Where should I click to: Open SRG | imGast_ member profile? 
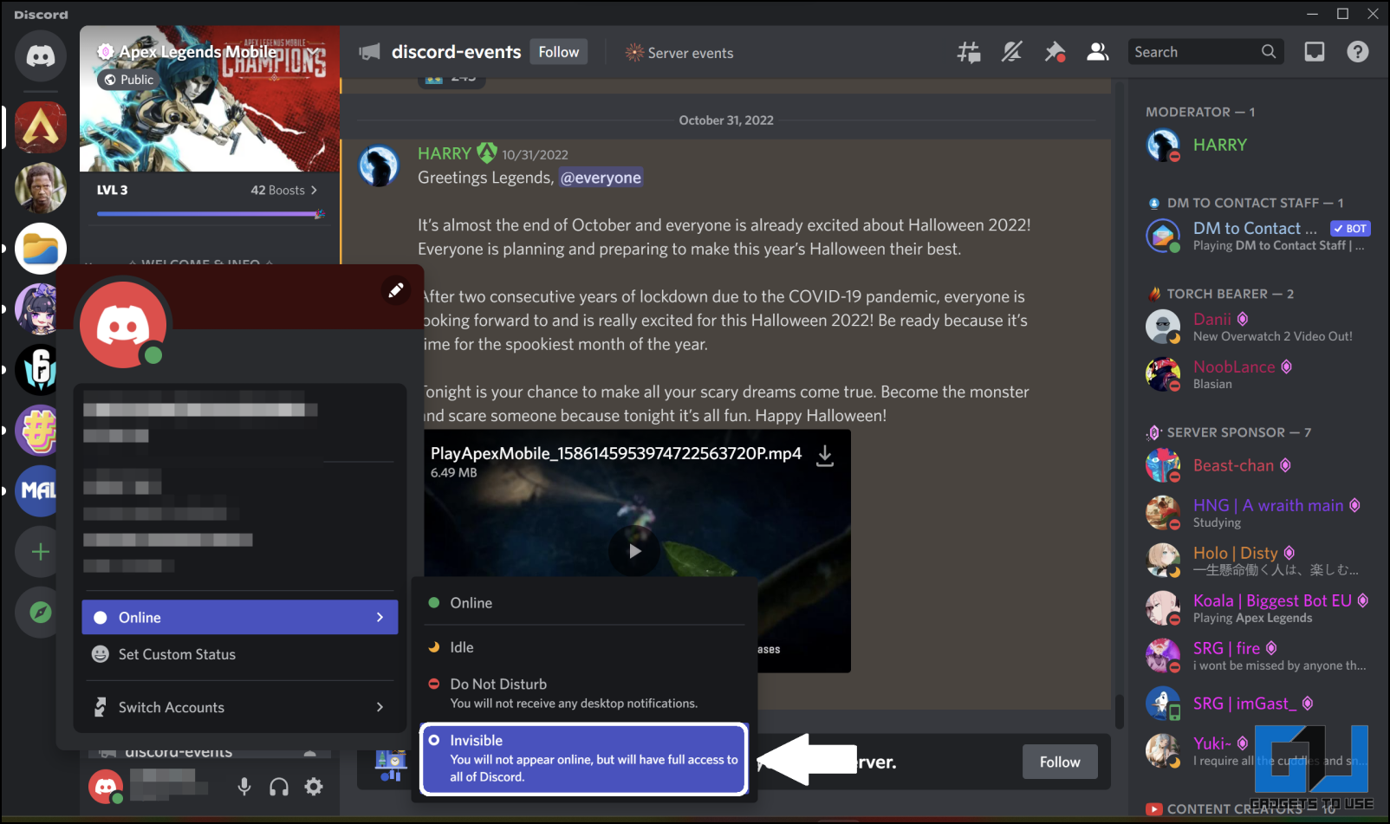tap(1259, 704)
